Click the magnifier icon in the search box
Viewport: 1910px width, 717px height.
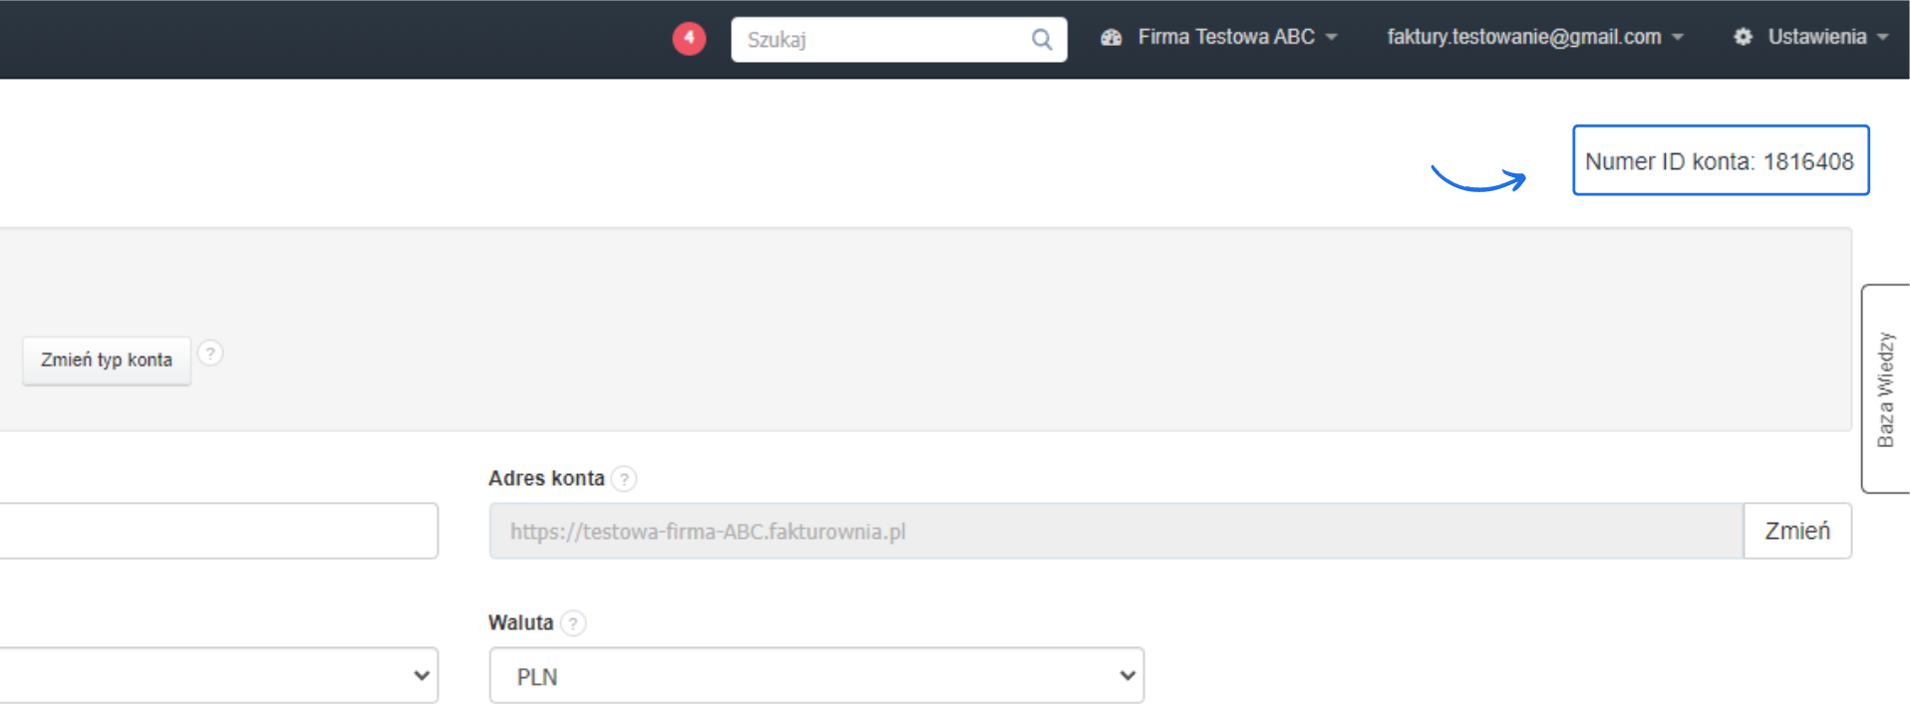pyautogui.click(x=1042, y=40)
